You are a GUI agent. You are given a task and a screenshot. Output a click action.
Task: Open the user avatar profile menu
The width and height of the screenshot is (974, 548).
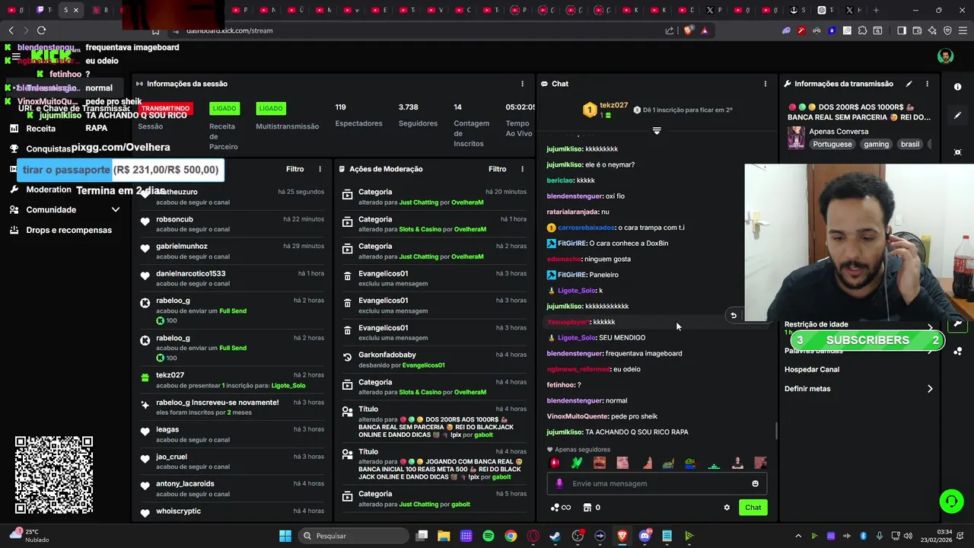945,56
